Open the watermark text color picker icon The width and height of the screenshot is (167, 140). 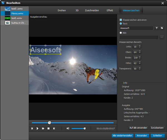(162, 28)
